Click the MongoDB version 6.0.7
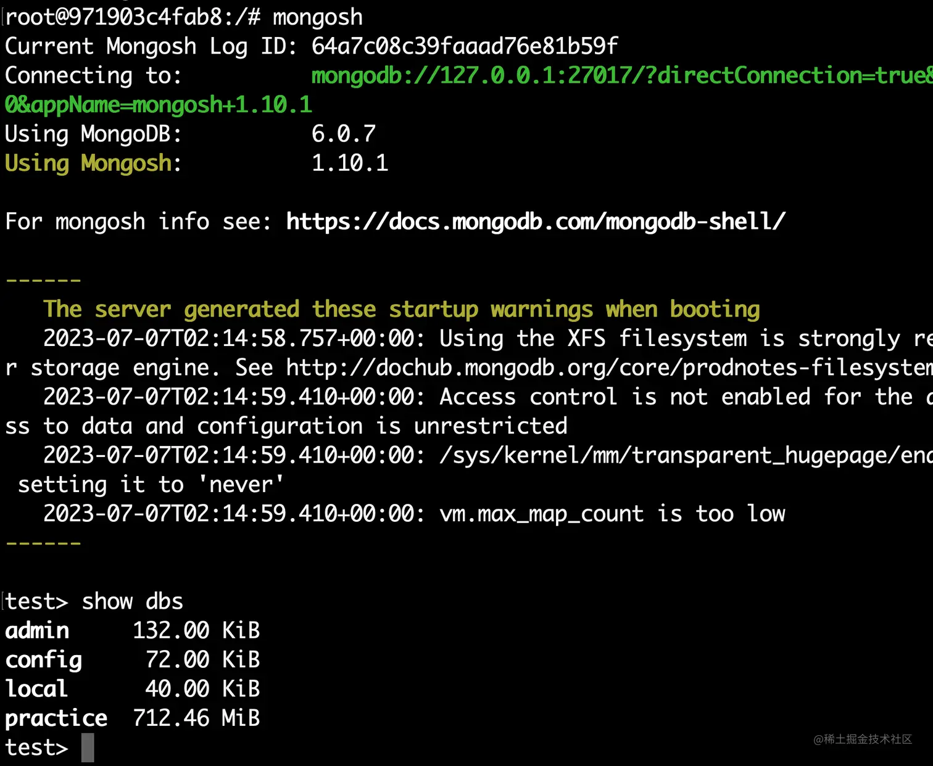The image size is (933, 766). click(343, 134)
